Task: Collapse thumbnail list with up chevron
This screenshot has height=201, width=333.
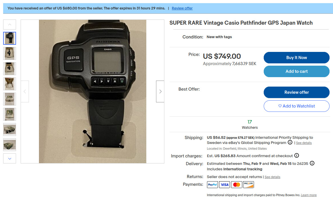Action: coord(9,24)
